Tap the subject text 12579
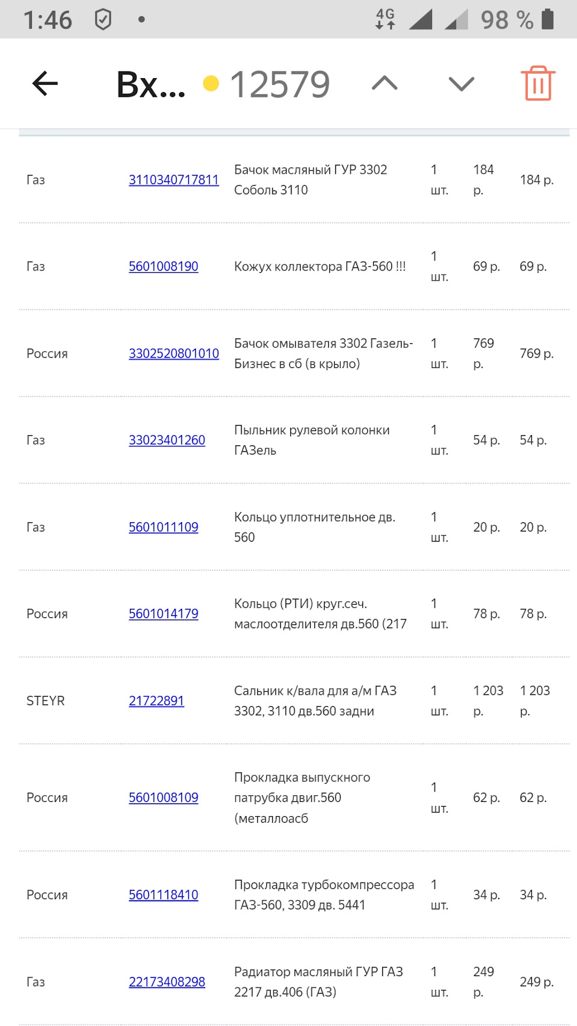The width and height of the screenshot is (577, 1026). pos(280,84)
